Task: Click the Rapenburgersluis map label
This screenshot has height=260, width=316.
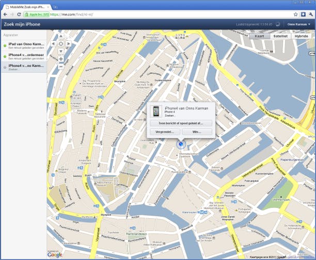Action: [292, 160]
